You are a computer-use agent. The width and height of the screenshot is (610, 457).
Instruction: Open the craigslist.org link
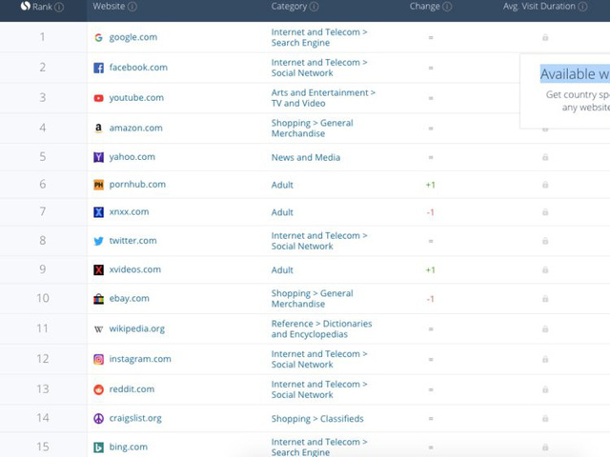point(135,419)
